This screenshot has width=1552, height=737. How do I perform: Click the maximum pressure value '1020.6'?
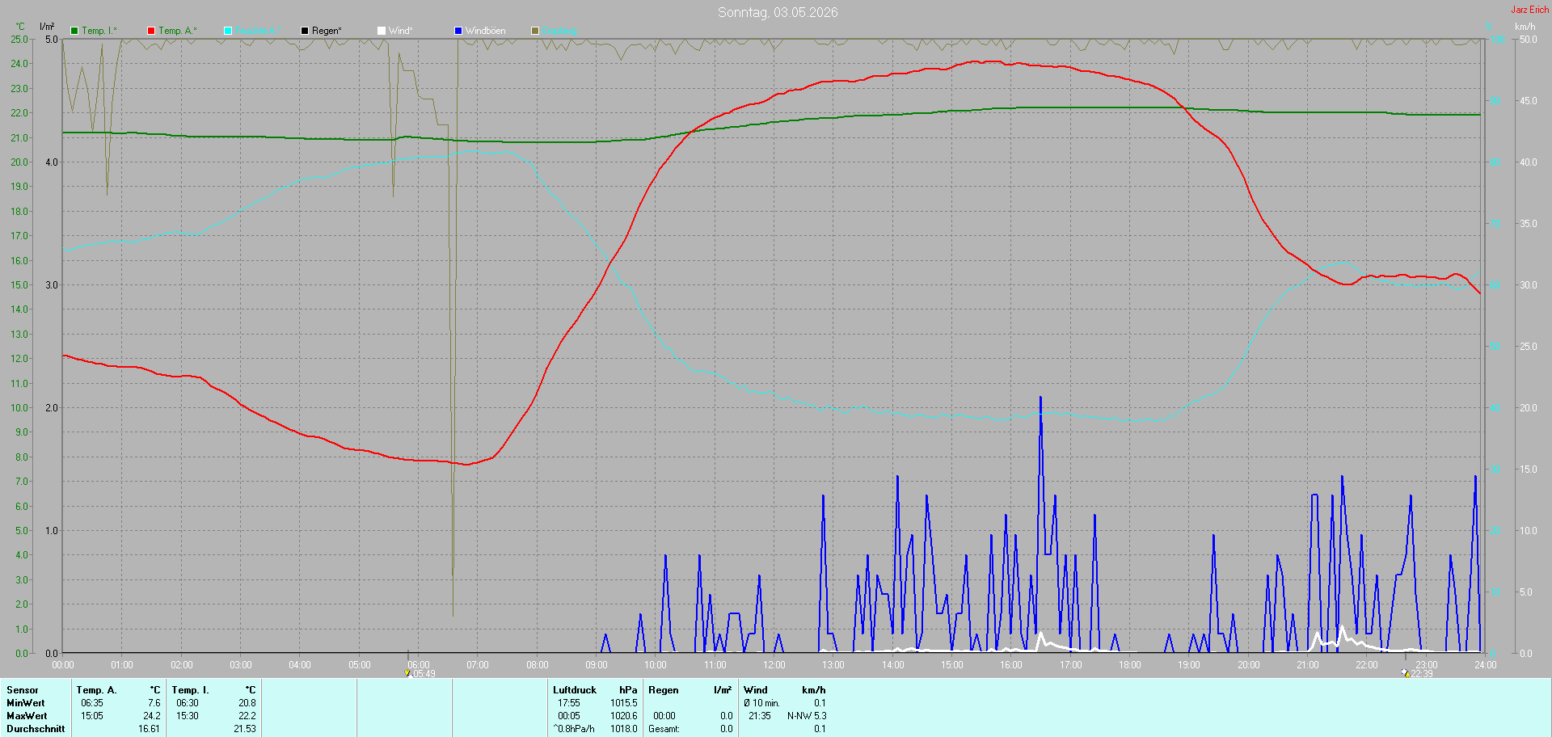(x=624, y=716)
